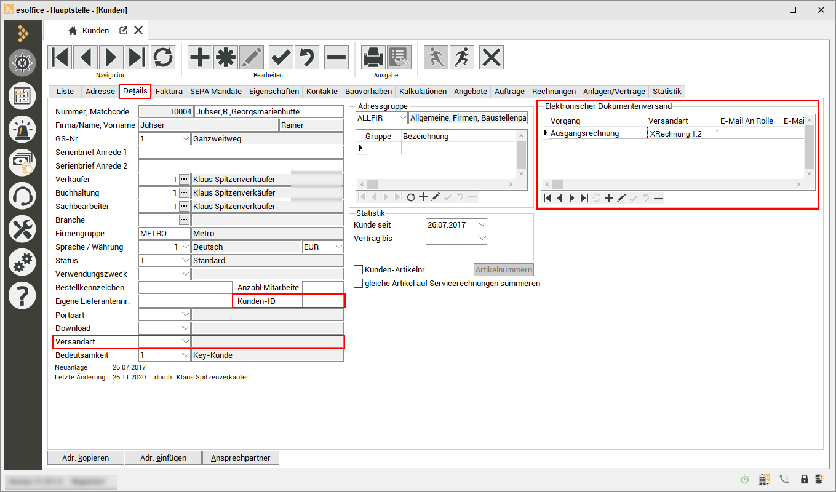836x492 pixels.
Task: Open the ship wheel sidebar module
Action: tap(22, 63)
